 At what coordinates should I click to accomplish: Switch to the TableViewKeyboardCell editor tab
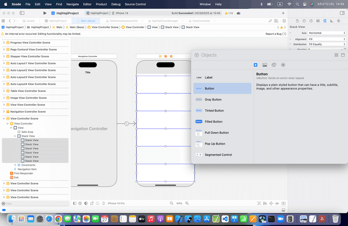pos(122,21)
